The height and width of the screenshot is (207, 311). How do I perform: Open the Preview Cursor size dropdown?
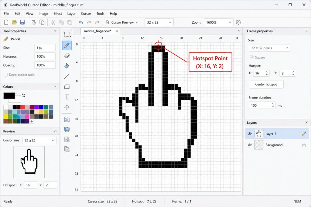pos(39,141)
